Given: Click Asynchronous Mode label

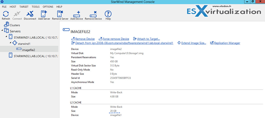Looking at the screenshot, I should pos(83,82).
